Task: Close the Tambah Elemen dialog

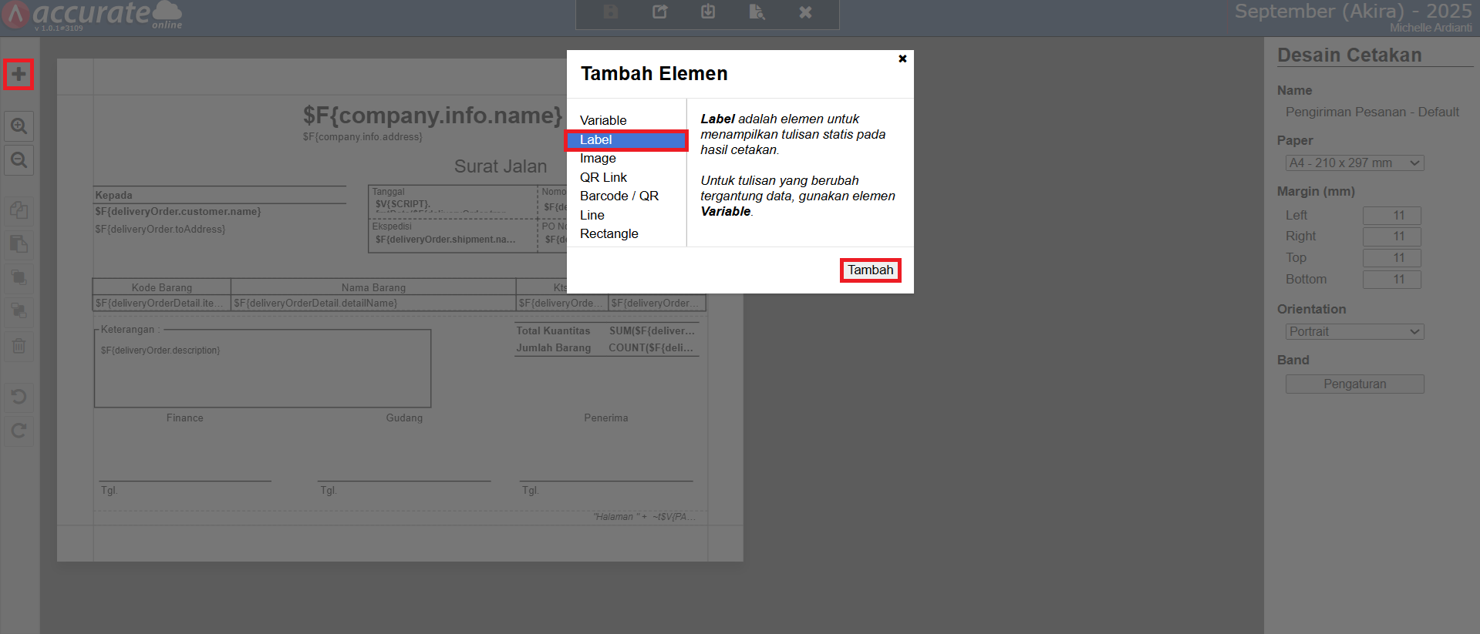Action: point(902,59)
